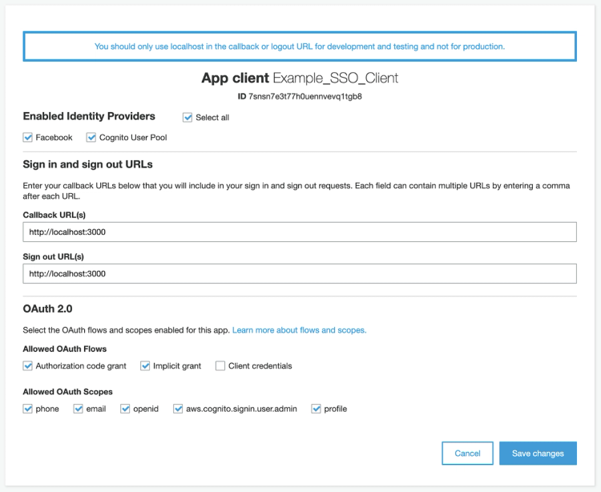Click into the Sign out URL(s) field
Image resolution: width=601 pixels, height=492 pixels.
(300, 273)
